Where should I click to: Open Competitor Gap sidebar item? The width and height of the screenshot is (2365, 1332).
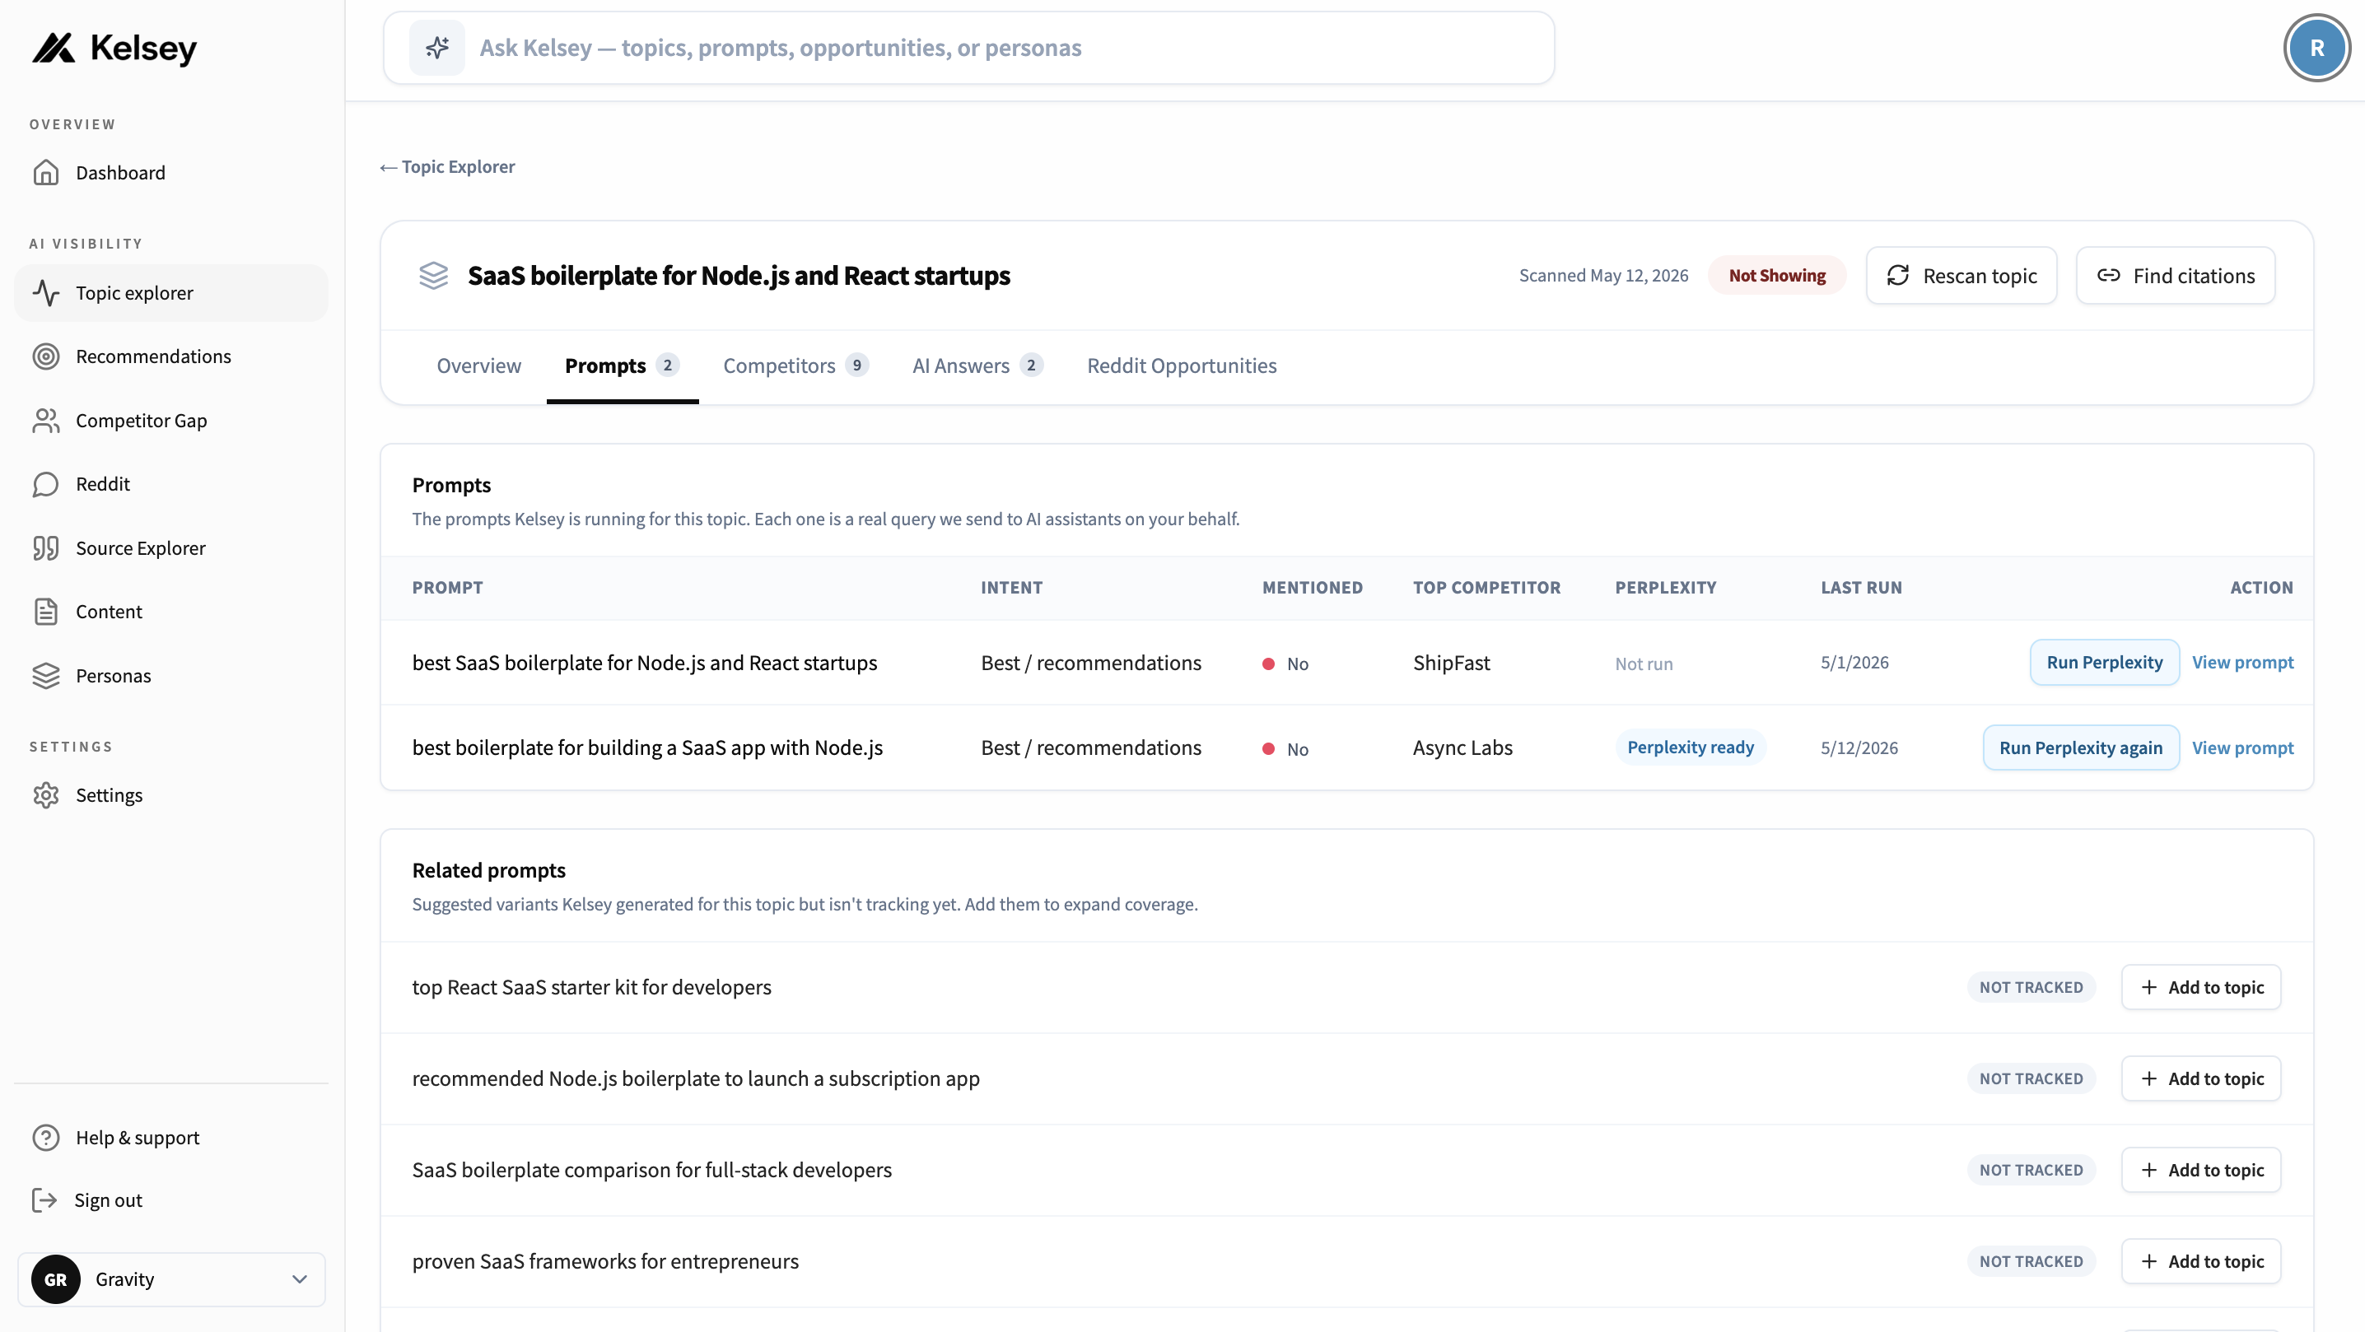click(x=170, y=421)
